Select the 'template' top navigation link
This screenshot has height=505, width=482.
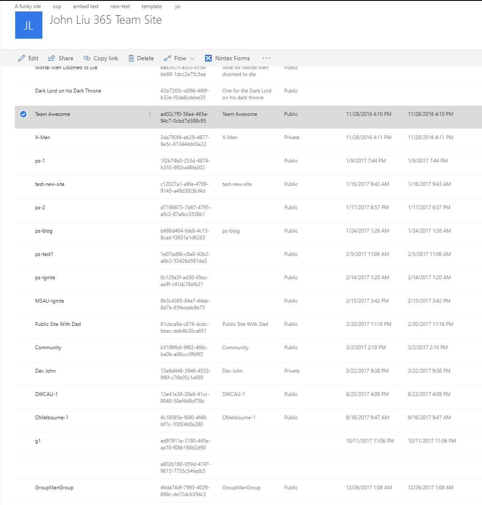click(x=152, y=6)
